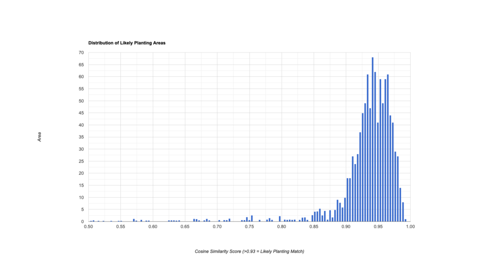499x274 pixels.
Task: Click the chart title 'Distribution of Likely Planting Areas'
Action: pos(127,43)
